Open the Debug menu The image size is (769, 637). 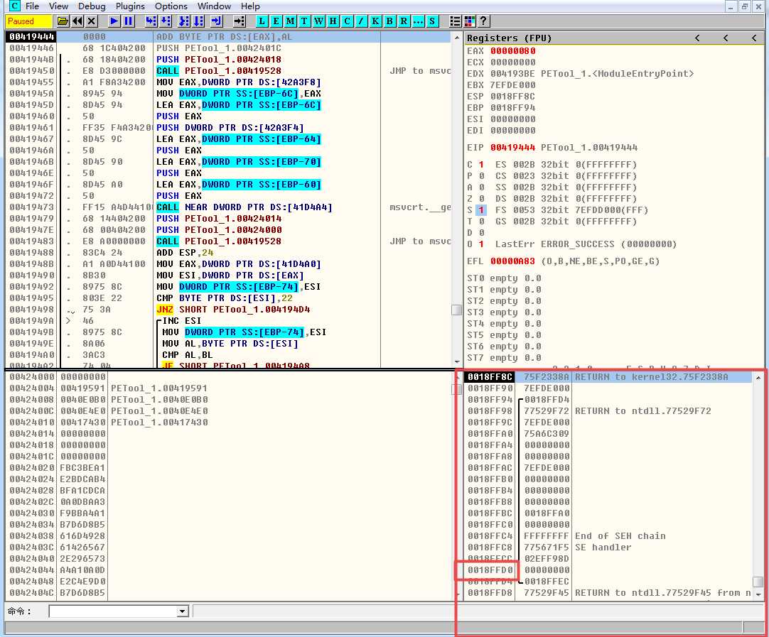(92, 6)
